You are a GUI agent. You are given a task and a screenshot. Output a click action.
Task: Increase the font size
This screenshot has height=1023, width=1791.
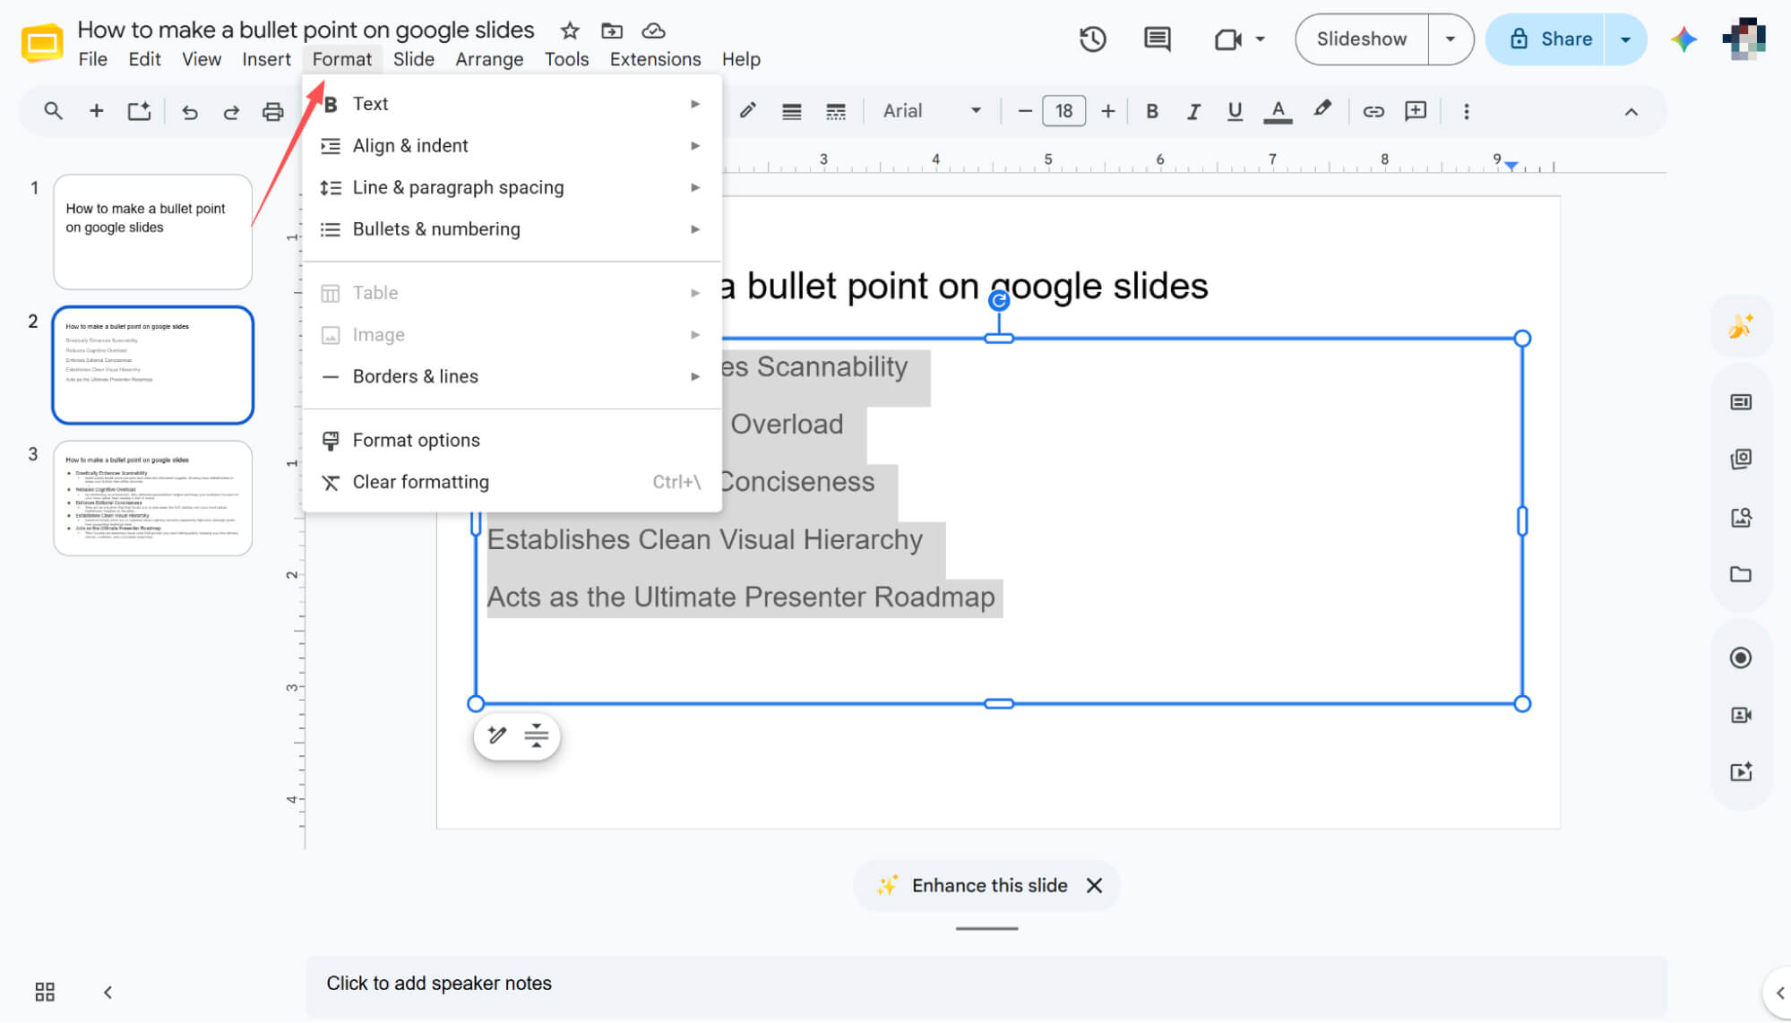pos(1107,111)
